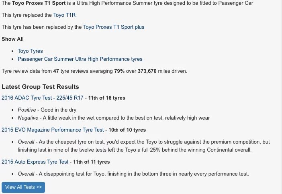
Task: Click the 79% average score
Action: tap(119, 71)
